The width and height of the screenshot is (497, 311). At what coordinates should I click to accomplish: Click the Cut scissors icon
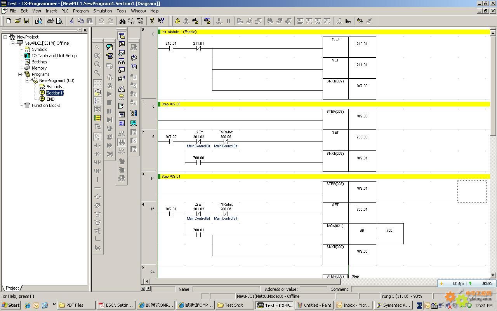(x=71, y=21)
